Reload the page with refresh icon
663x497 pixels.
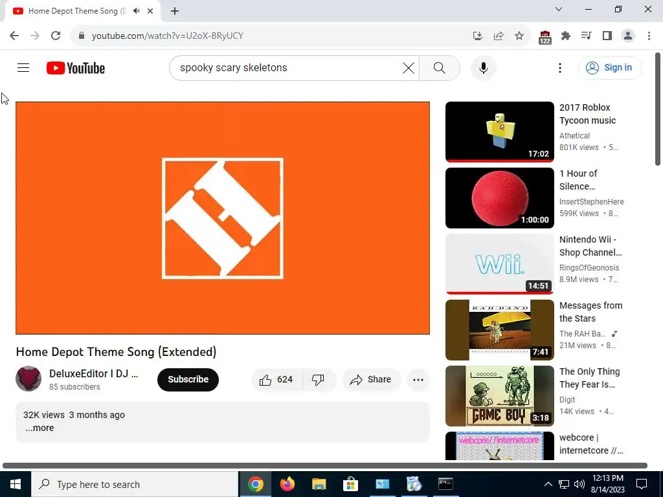56,36
